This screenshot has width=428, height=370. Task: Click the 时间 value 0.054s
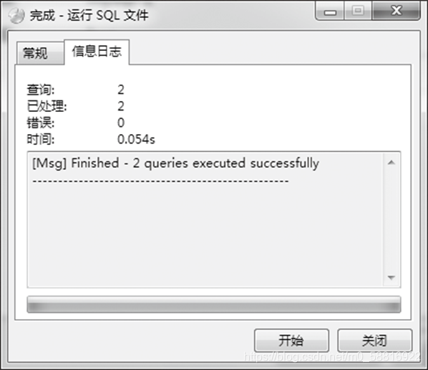click(136, 140)
